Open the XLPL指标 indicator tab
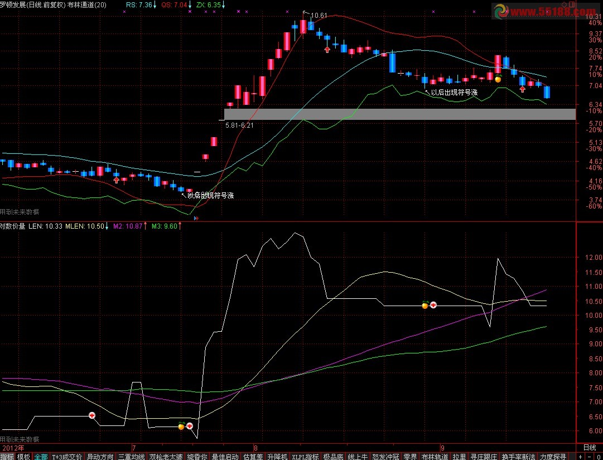This screenshot has height=460, width=603. (305, 457)
